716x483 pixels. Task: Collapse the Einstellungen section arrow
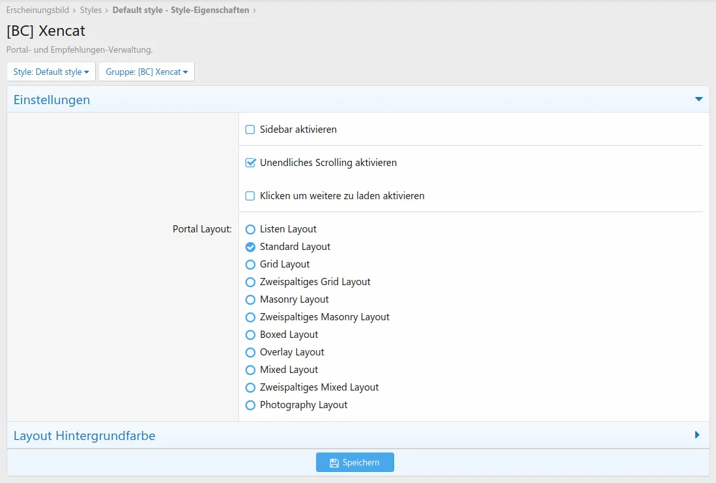click(698, 100)
